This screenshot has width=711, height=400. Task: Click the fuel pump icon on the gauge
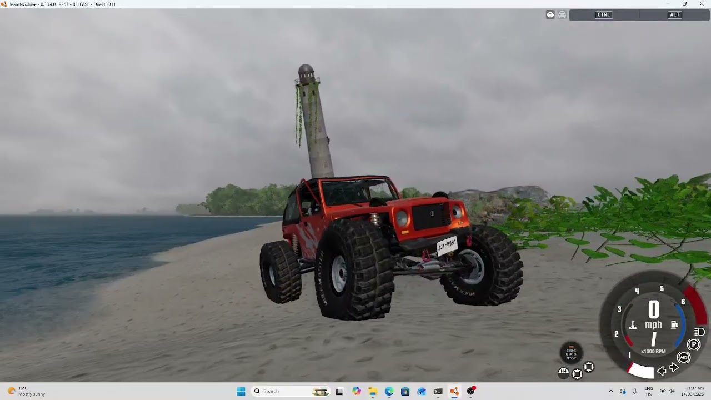[674, 325]
